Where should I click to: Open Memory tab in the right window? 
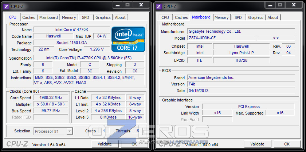click(x=221, y=17)
